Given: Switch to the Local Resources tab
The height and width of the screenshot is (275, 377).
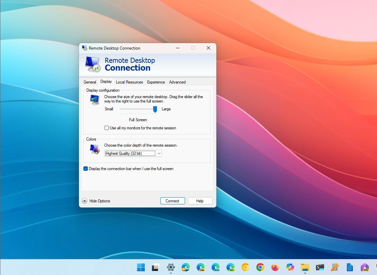Looking at the screenshot, I should 129,82.
